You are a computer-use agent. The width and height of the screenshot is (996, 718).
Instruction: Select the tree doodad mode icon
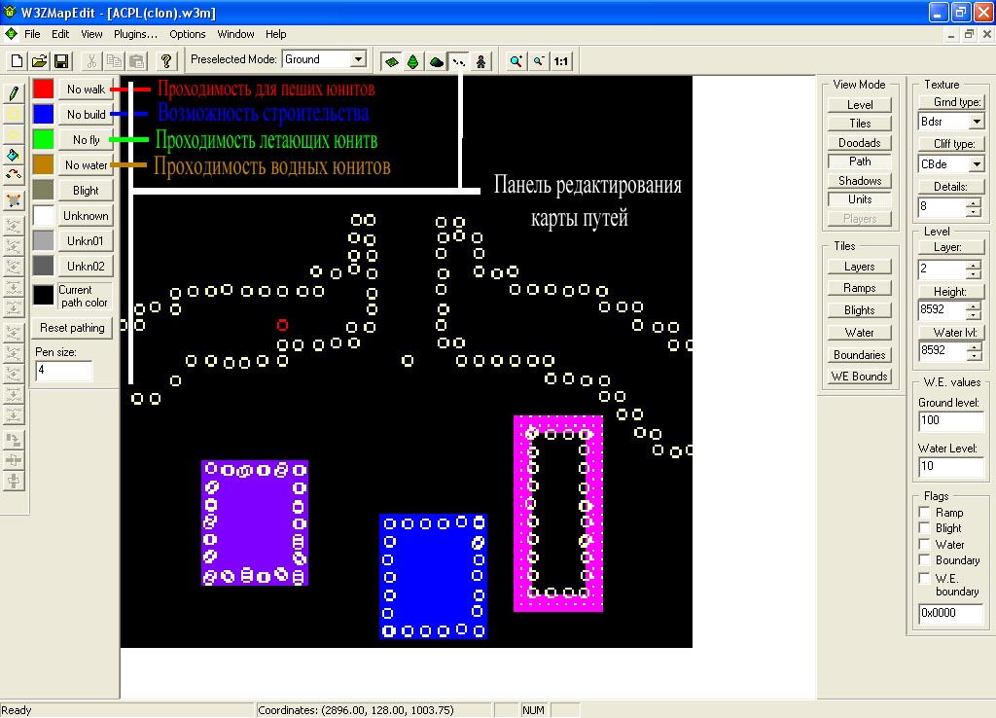pos(413,61)
